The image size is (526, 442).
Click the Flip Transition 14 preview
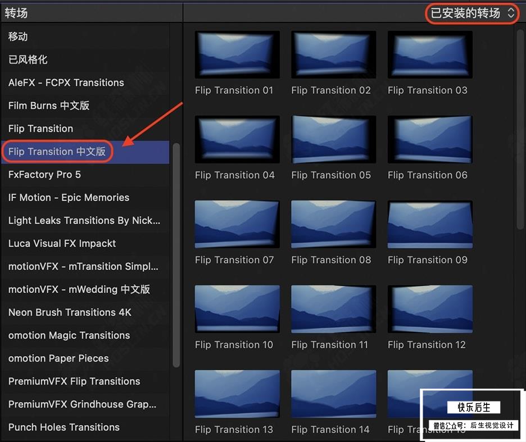(x=333, y=394)
